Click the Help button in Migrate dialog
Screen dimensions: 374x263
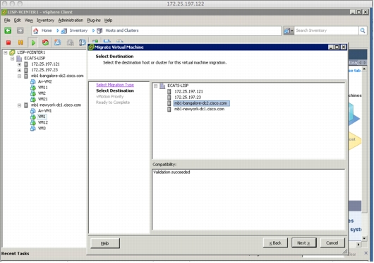click(x=105, y=243)
